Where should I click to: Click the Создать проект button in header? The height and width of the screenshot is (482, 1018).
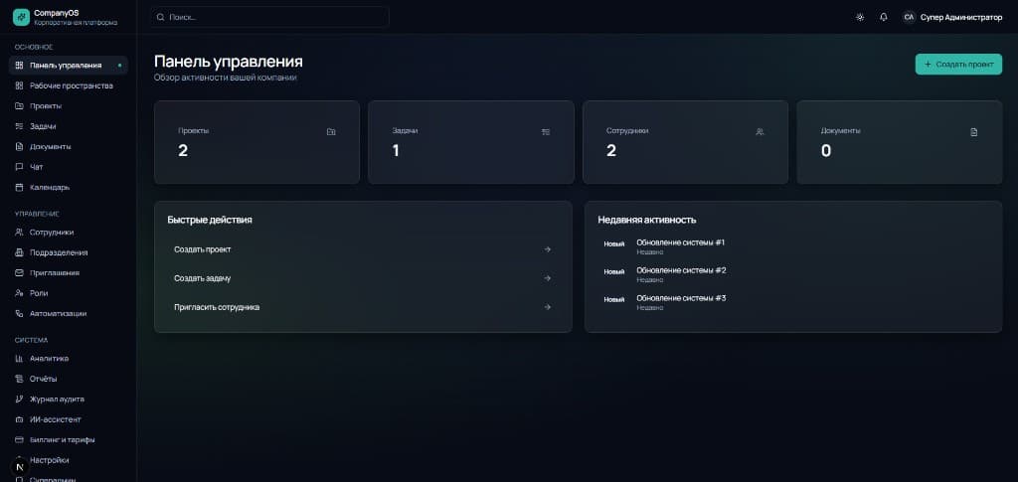tap(958, 65)
